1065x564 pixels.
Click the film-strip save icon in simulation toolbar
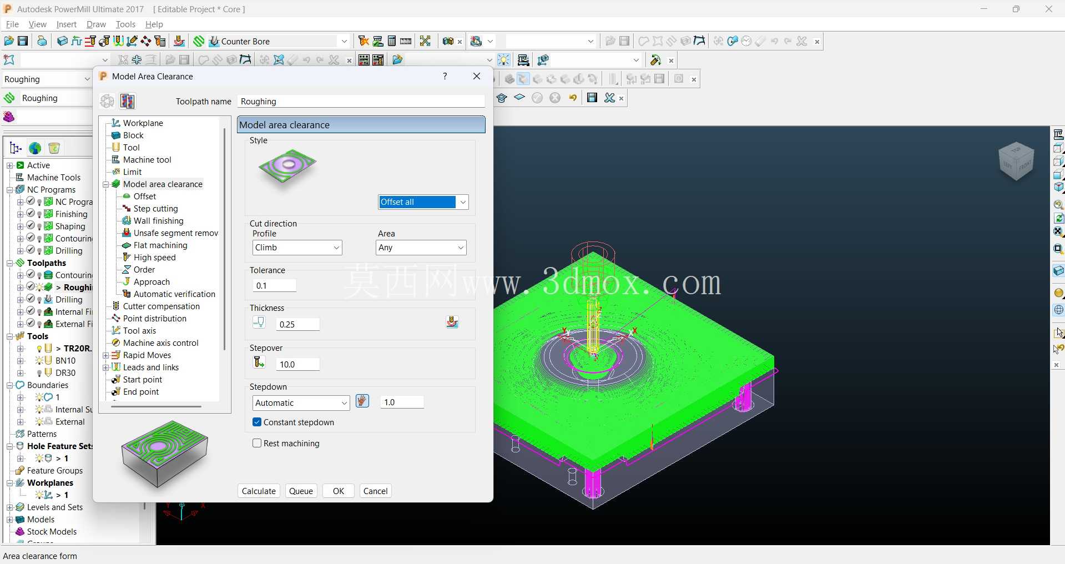click(x=659, y=79)
